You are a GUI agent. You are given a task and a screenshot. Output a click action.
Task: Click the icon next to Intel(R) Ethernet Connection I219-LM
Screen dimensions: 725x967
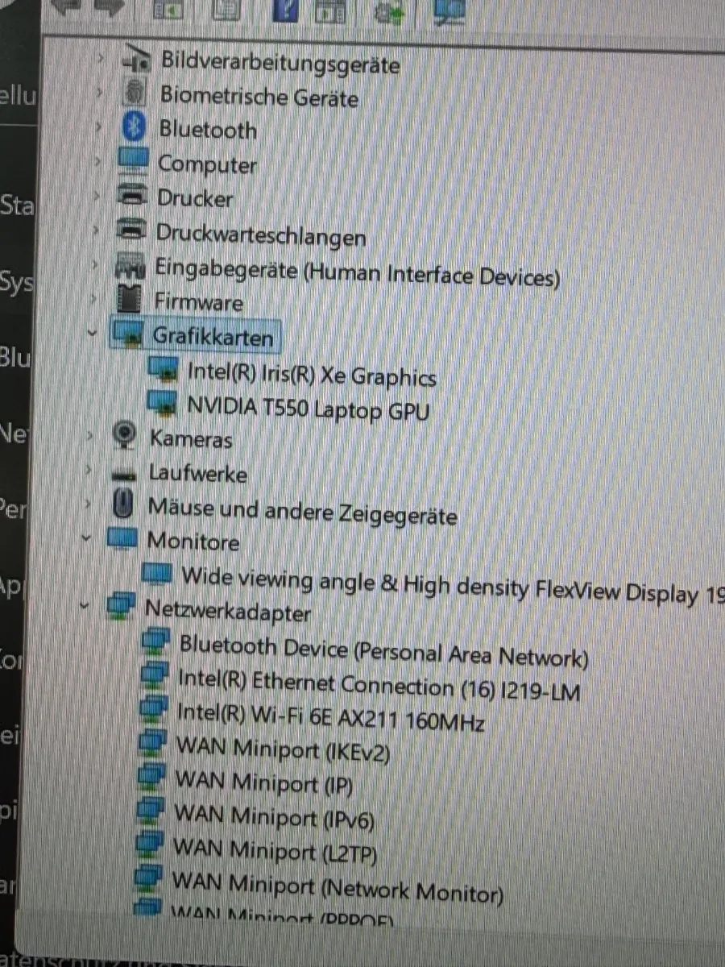point(154,677)
